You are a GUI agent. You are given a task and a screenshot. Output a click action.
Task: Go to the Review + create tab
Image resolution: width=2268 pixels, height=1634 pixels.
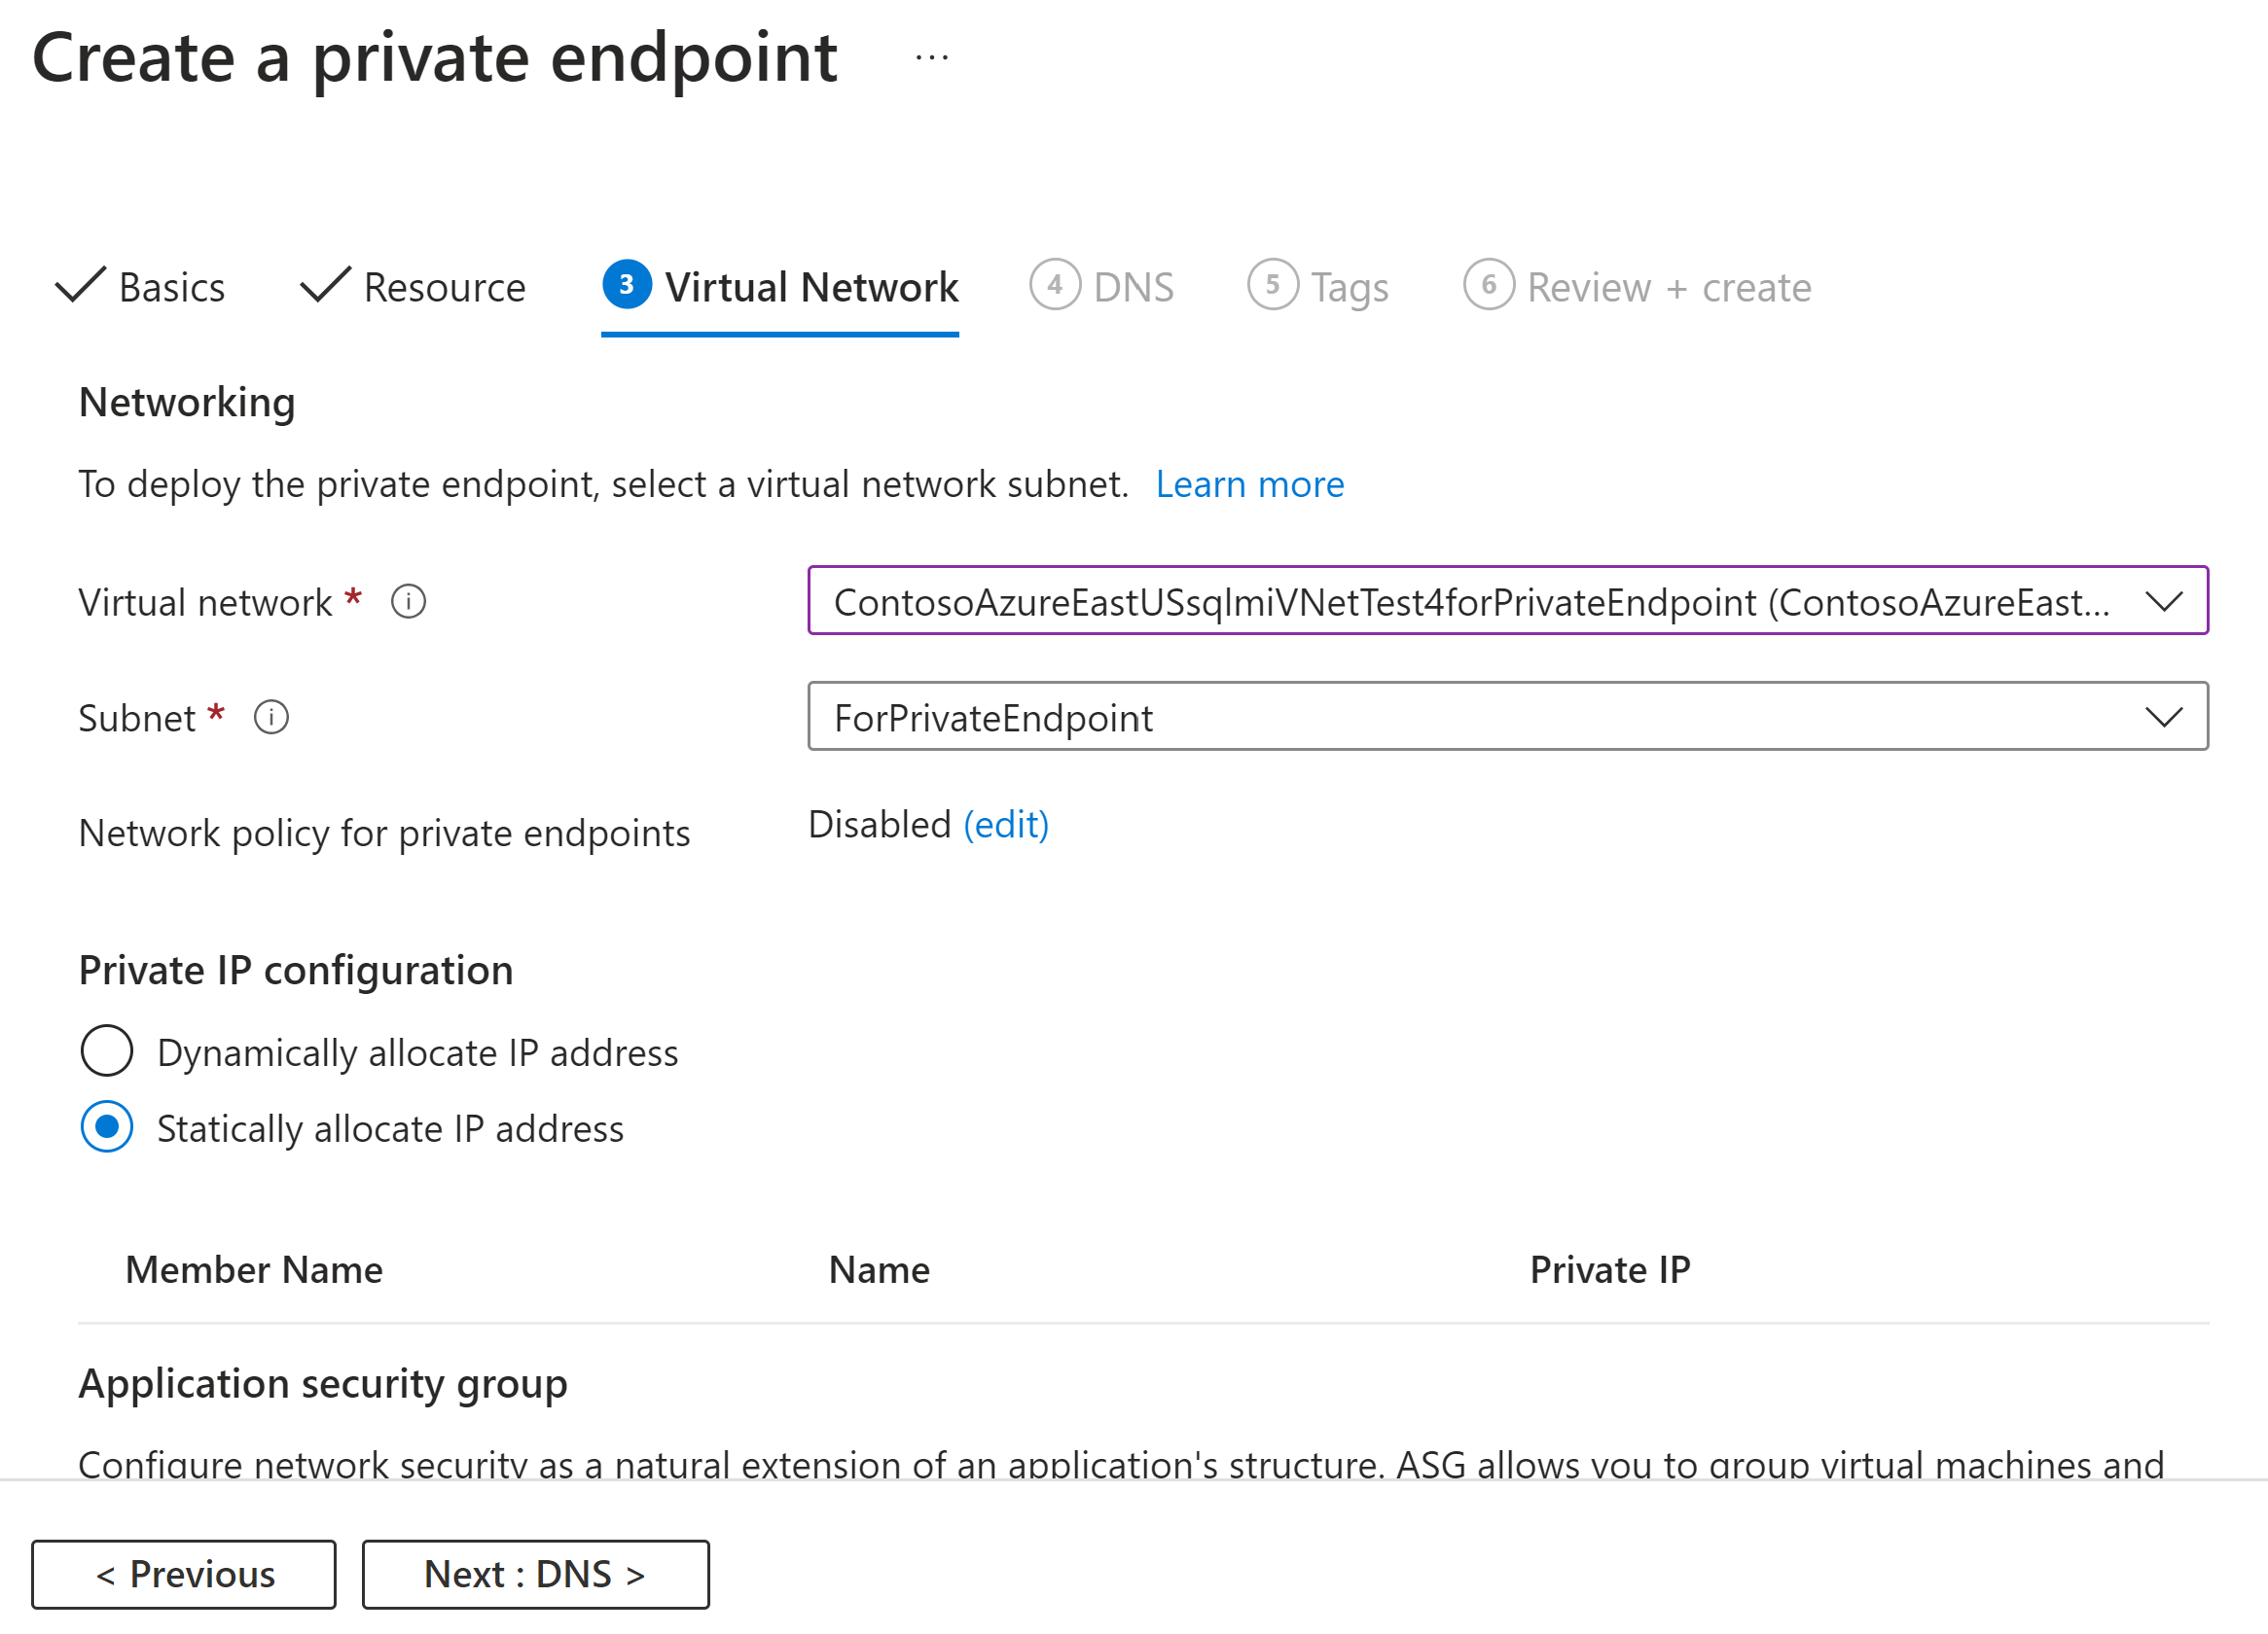(x=1668, y=288)
